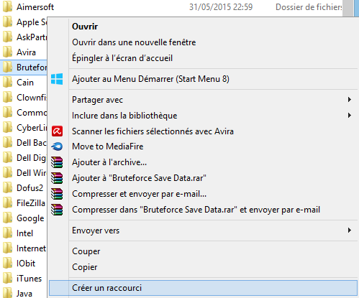Expand the Envoyer vers submenu arrow
The height and width of the screenshot is (298, 359).
(x=350, y=231)
